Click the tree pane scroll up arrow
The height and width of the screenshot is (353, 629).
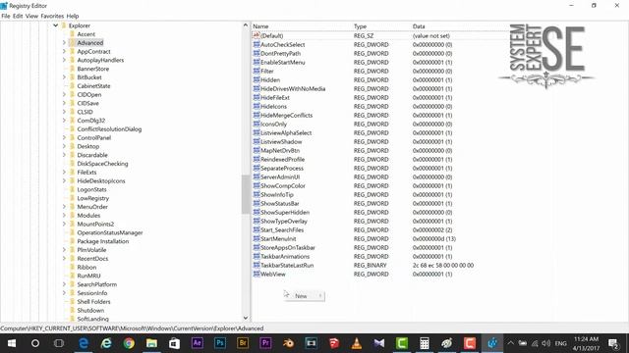click(246, 25)
